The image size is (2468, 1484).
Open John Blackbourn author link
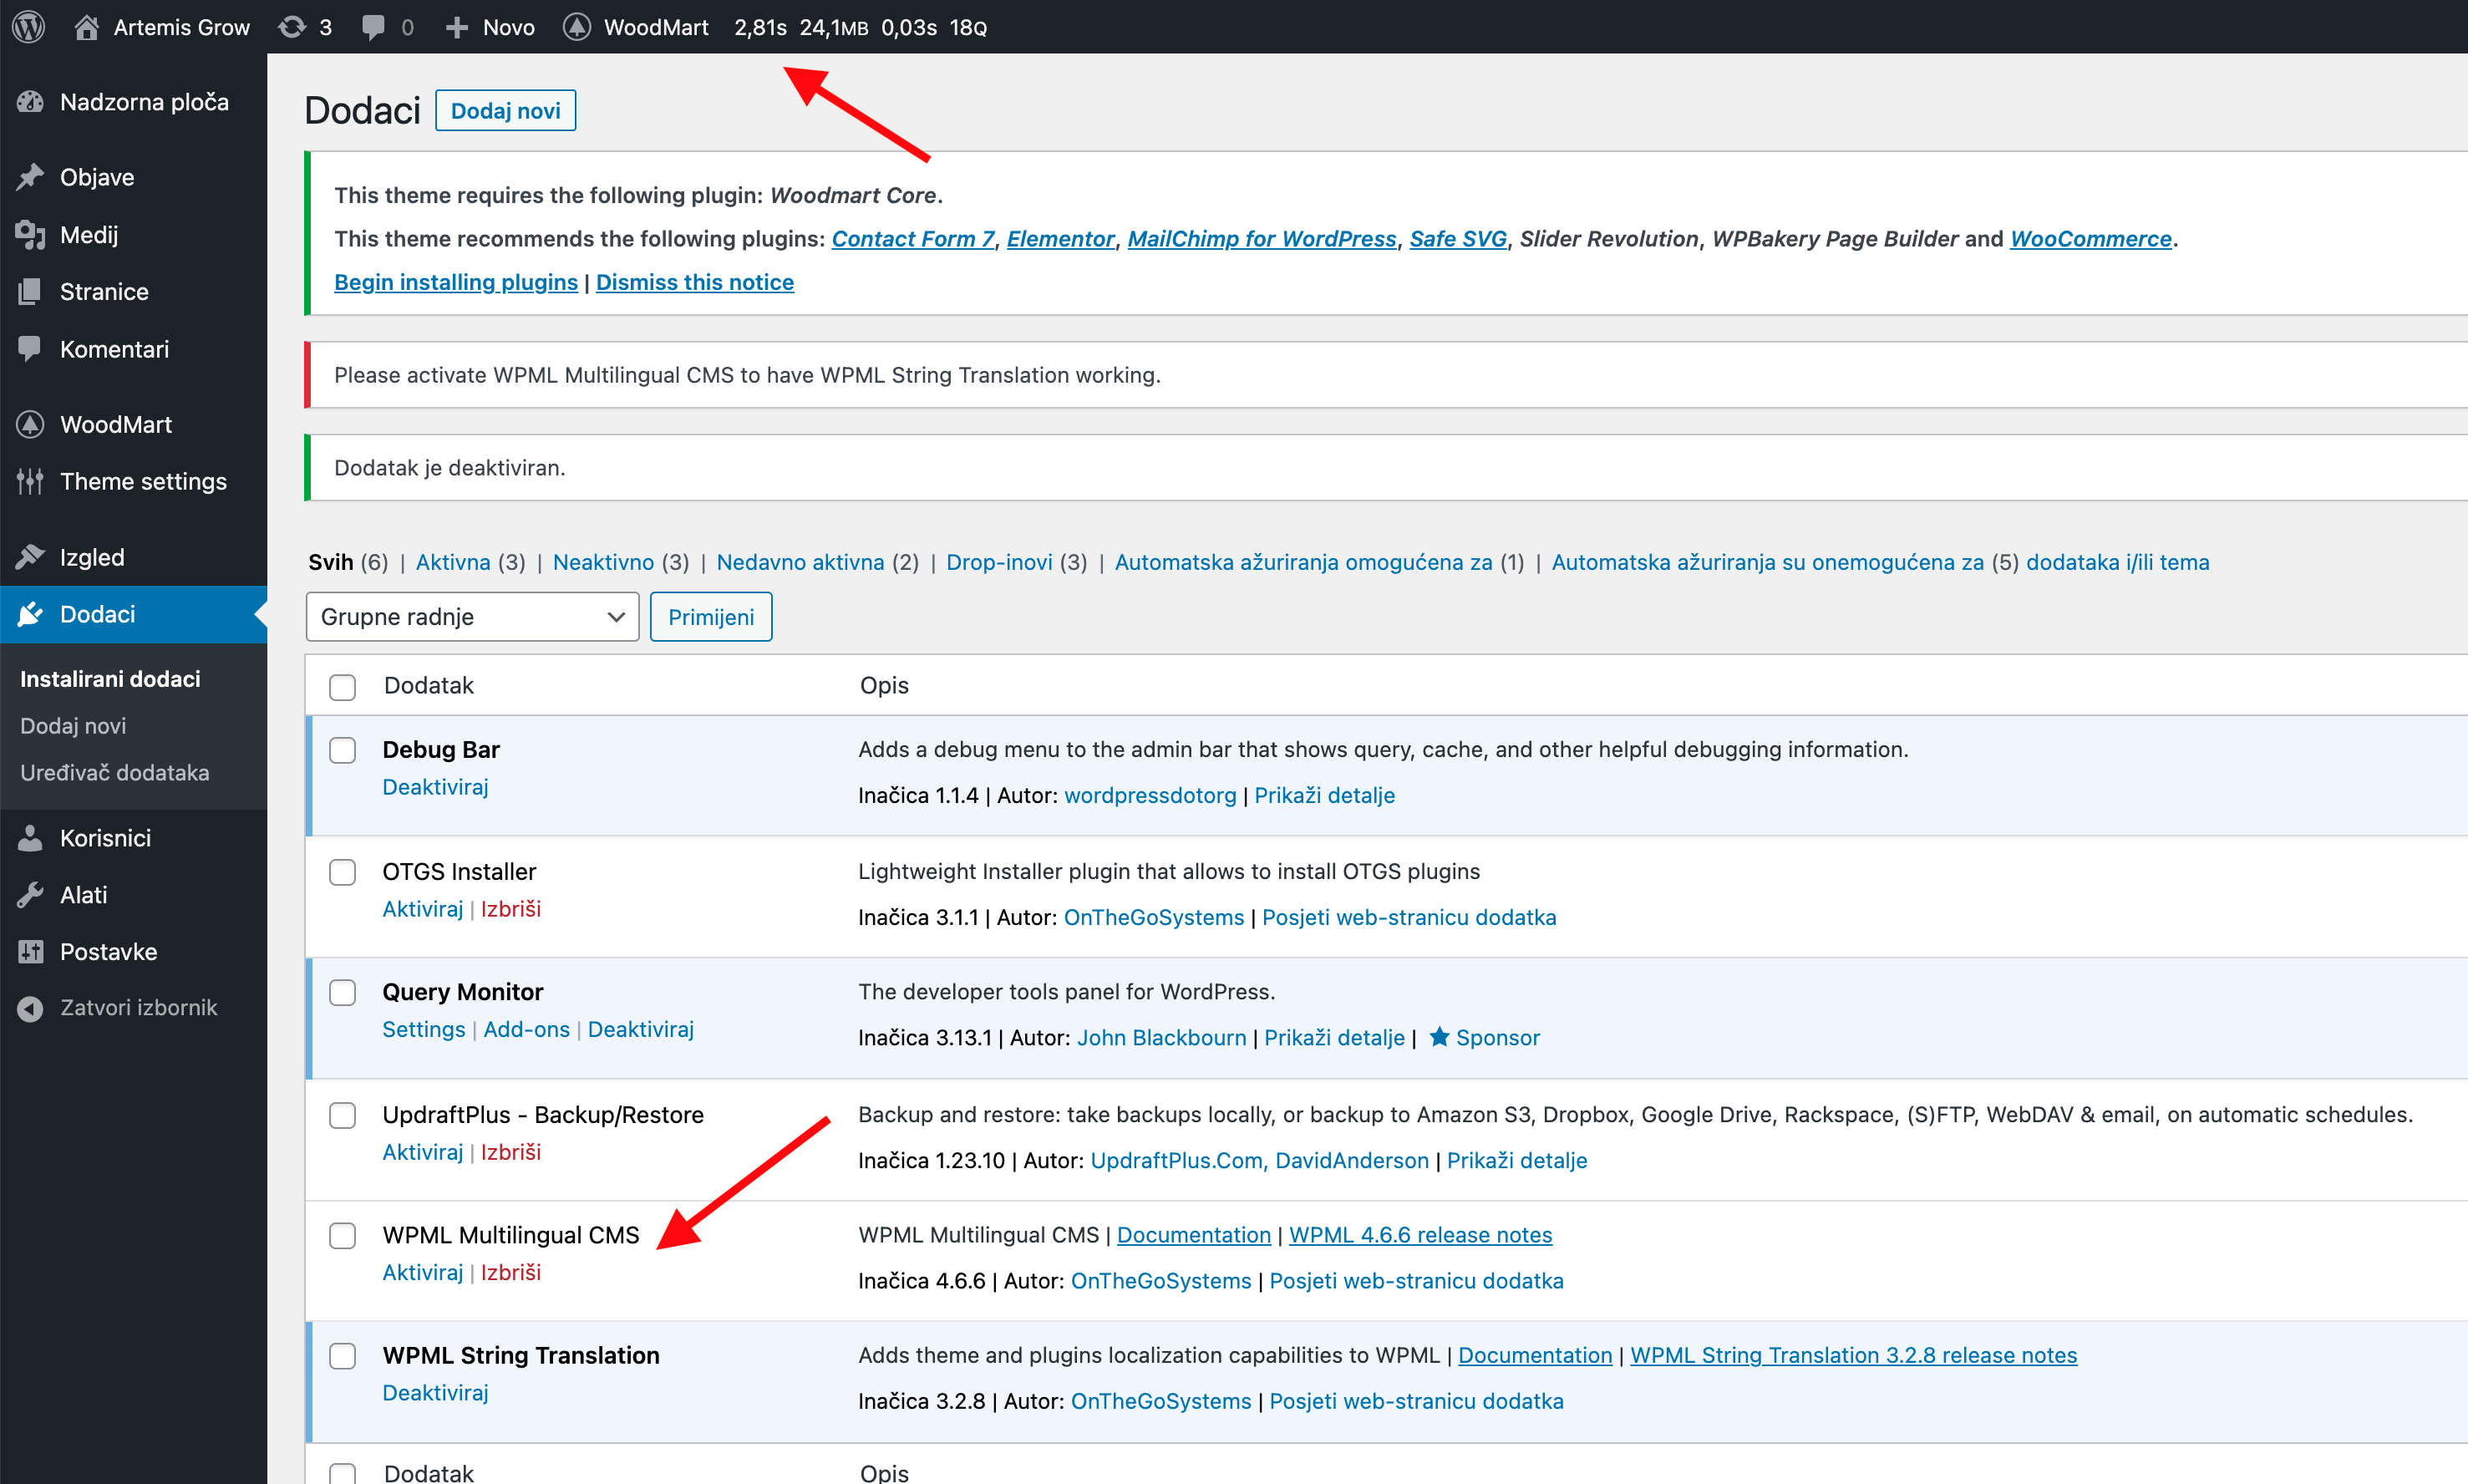click(1161, 1037)
